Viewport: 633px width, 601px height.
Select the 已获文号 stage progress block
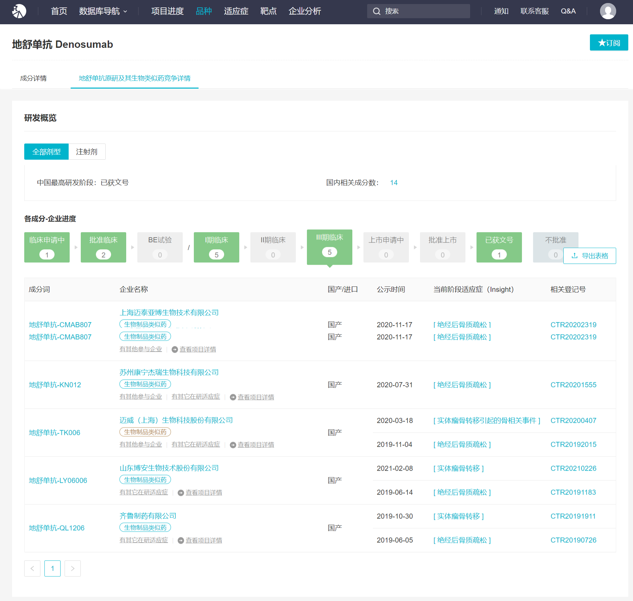499,247
